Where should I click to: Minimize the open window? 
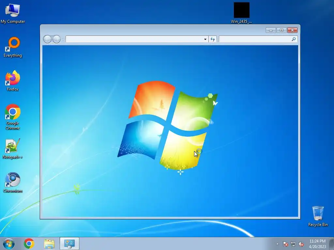(x=271, y=30)
